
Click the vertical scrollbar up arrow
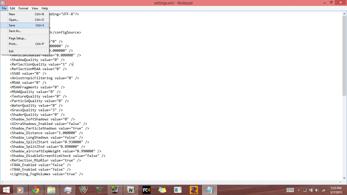pyautogui.click(x=344, y=14)
